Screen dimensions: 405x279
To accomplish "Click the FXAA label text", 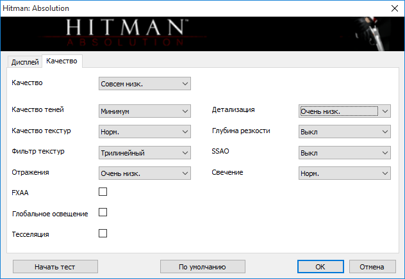I will click(20, 193).
